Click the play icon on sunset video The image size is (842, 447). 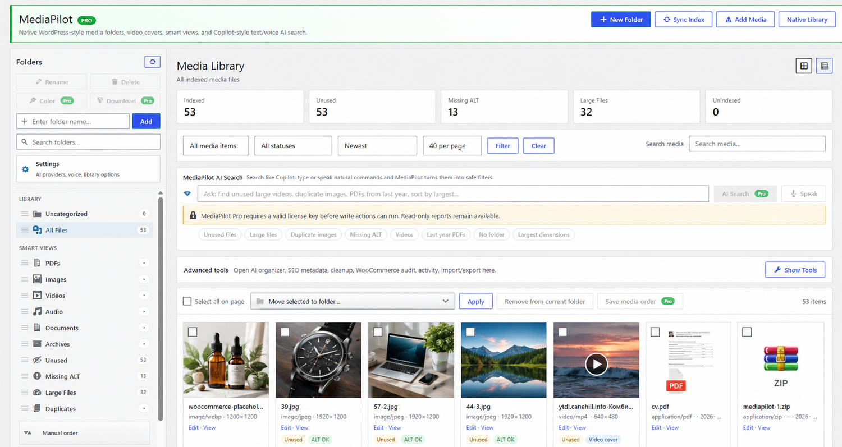(596, 365)
